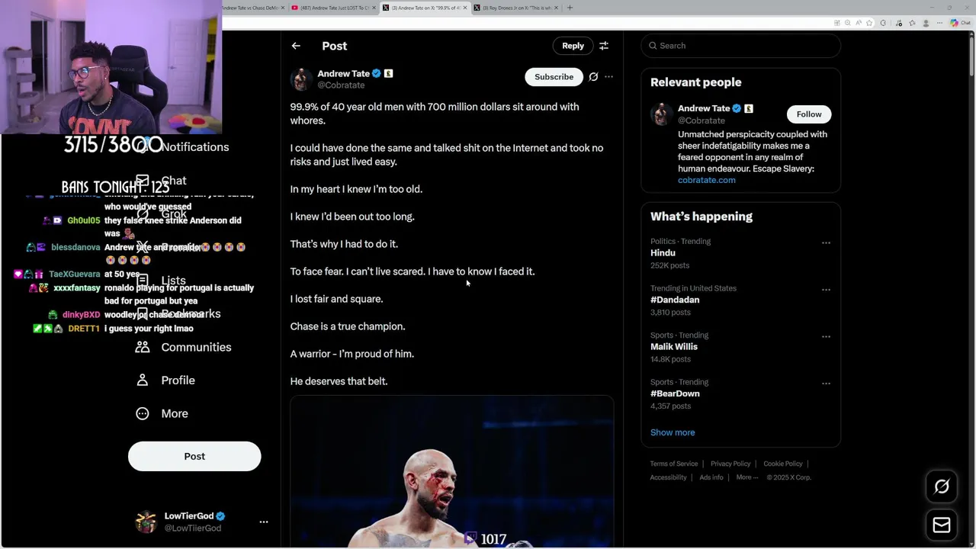Open Andrew Tate avatar in Relevant people
Image resolution: width=976 pixels, height=549 pixels.
click(x=661, y=114)
